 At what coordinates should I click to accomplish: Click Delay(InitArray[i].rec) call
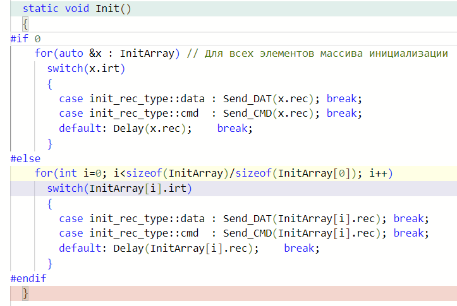pos(183,248)
